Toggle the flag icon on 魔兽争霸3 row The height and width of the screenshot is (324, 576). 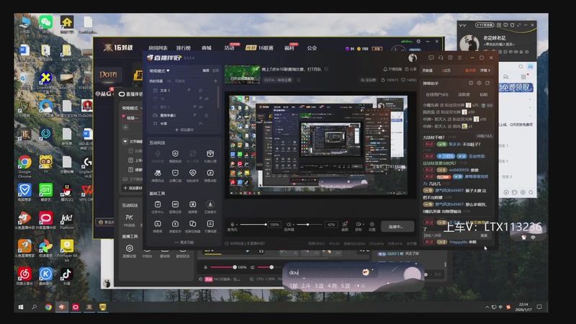tap(195, 115)
